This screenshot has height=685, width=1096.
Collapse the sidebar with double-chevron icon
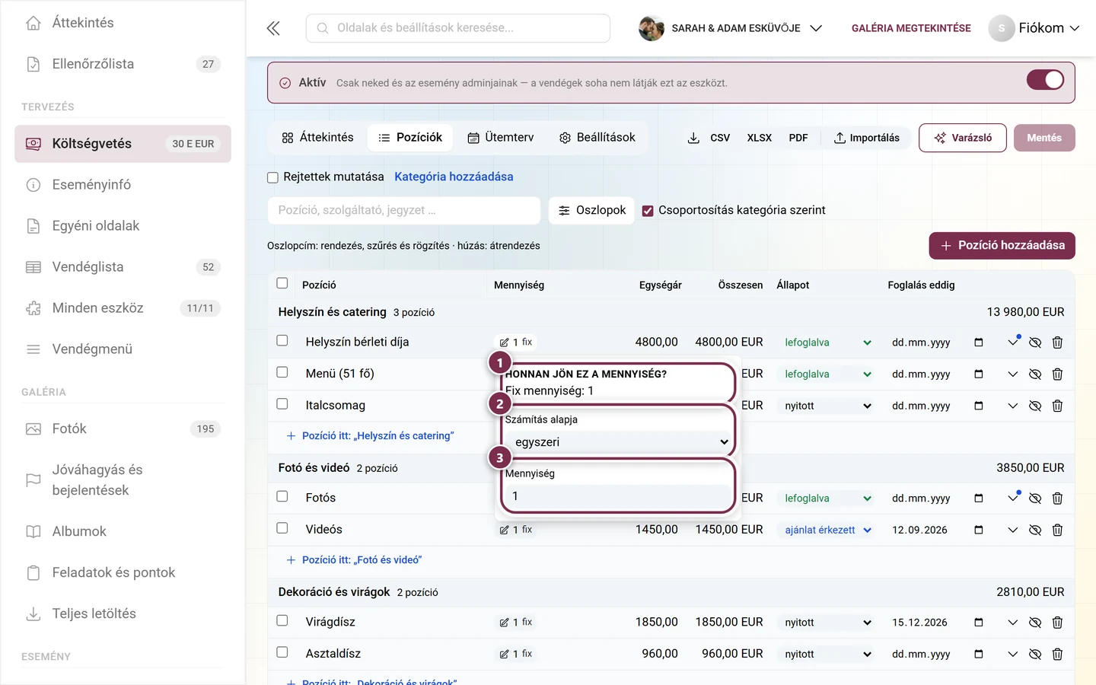click(273, 28)
